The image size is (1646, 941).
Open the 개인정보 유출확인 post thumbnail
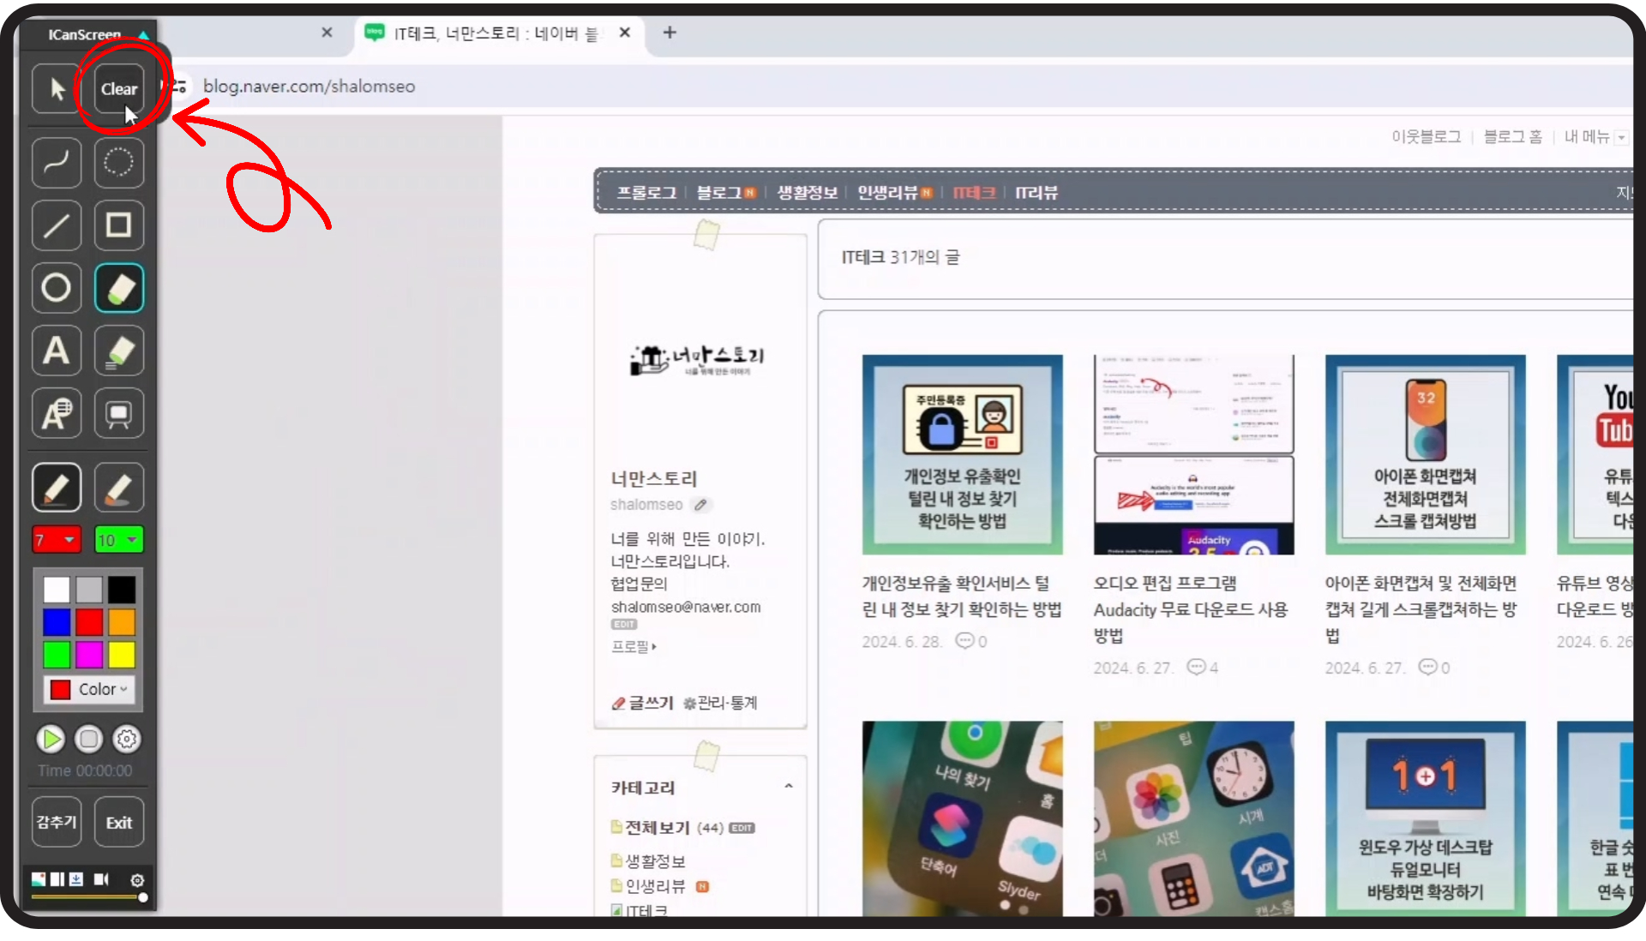coord(962,455)
